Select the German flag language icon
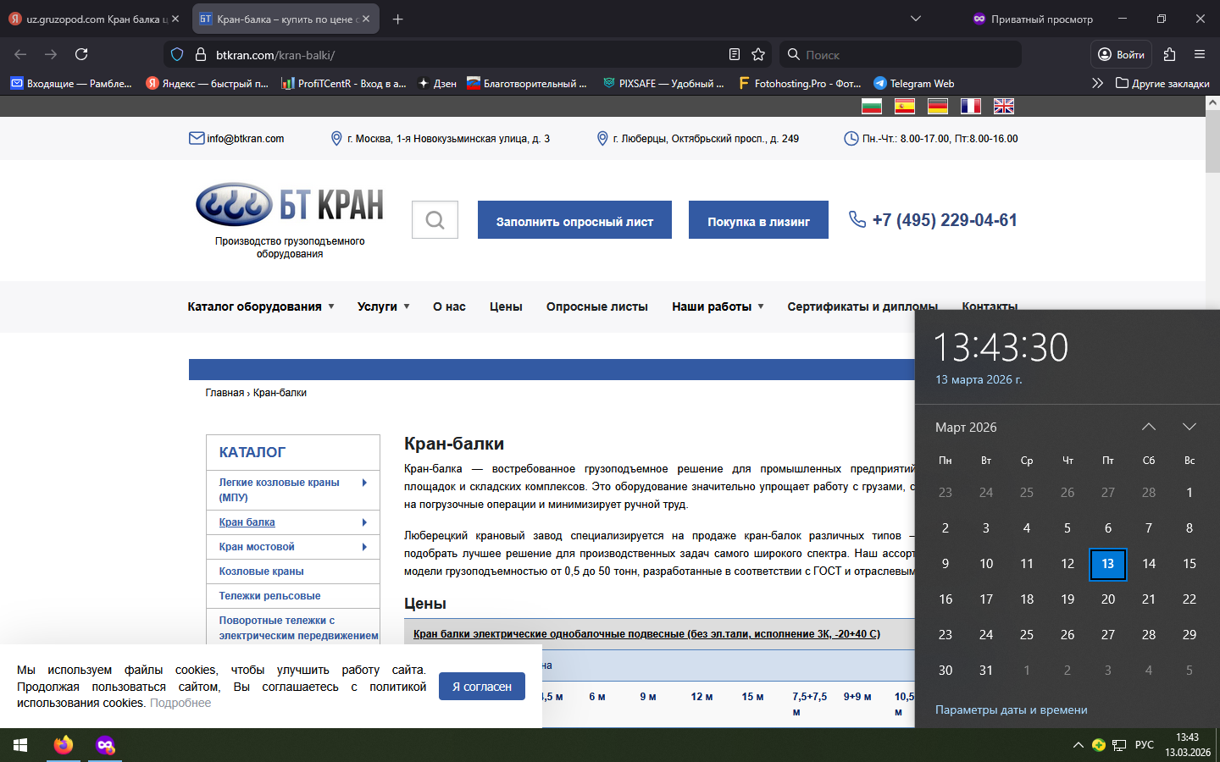This screenshot has width=1220, height=762. coord(937,106)
